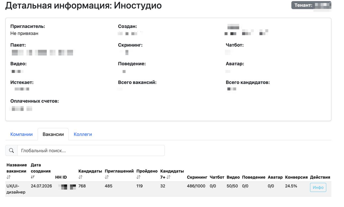Sort by Пройдено using its arrows icon
The height and width of the screenshot is (207, 344).
[138, 177]
